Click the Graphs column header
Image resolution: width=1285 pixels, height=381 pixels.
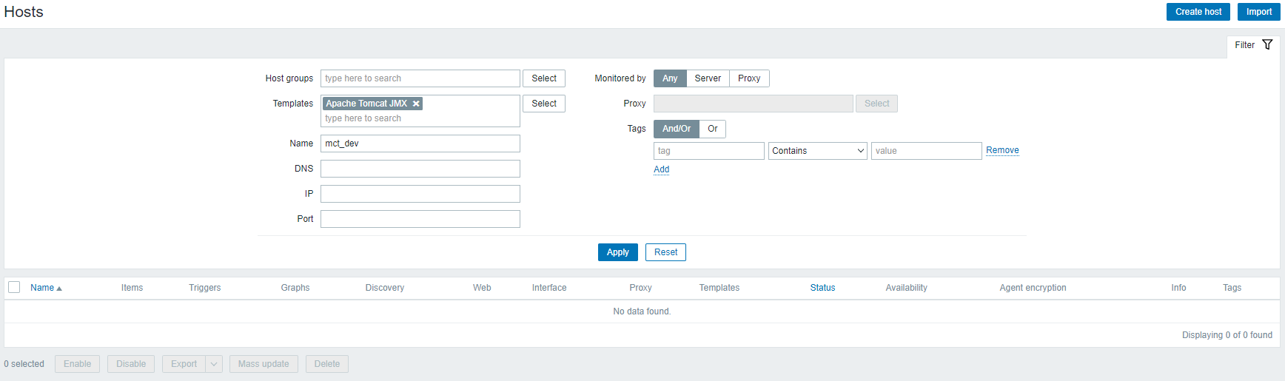pos(295,288)
